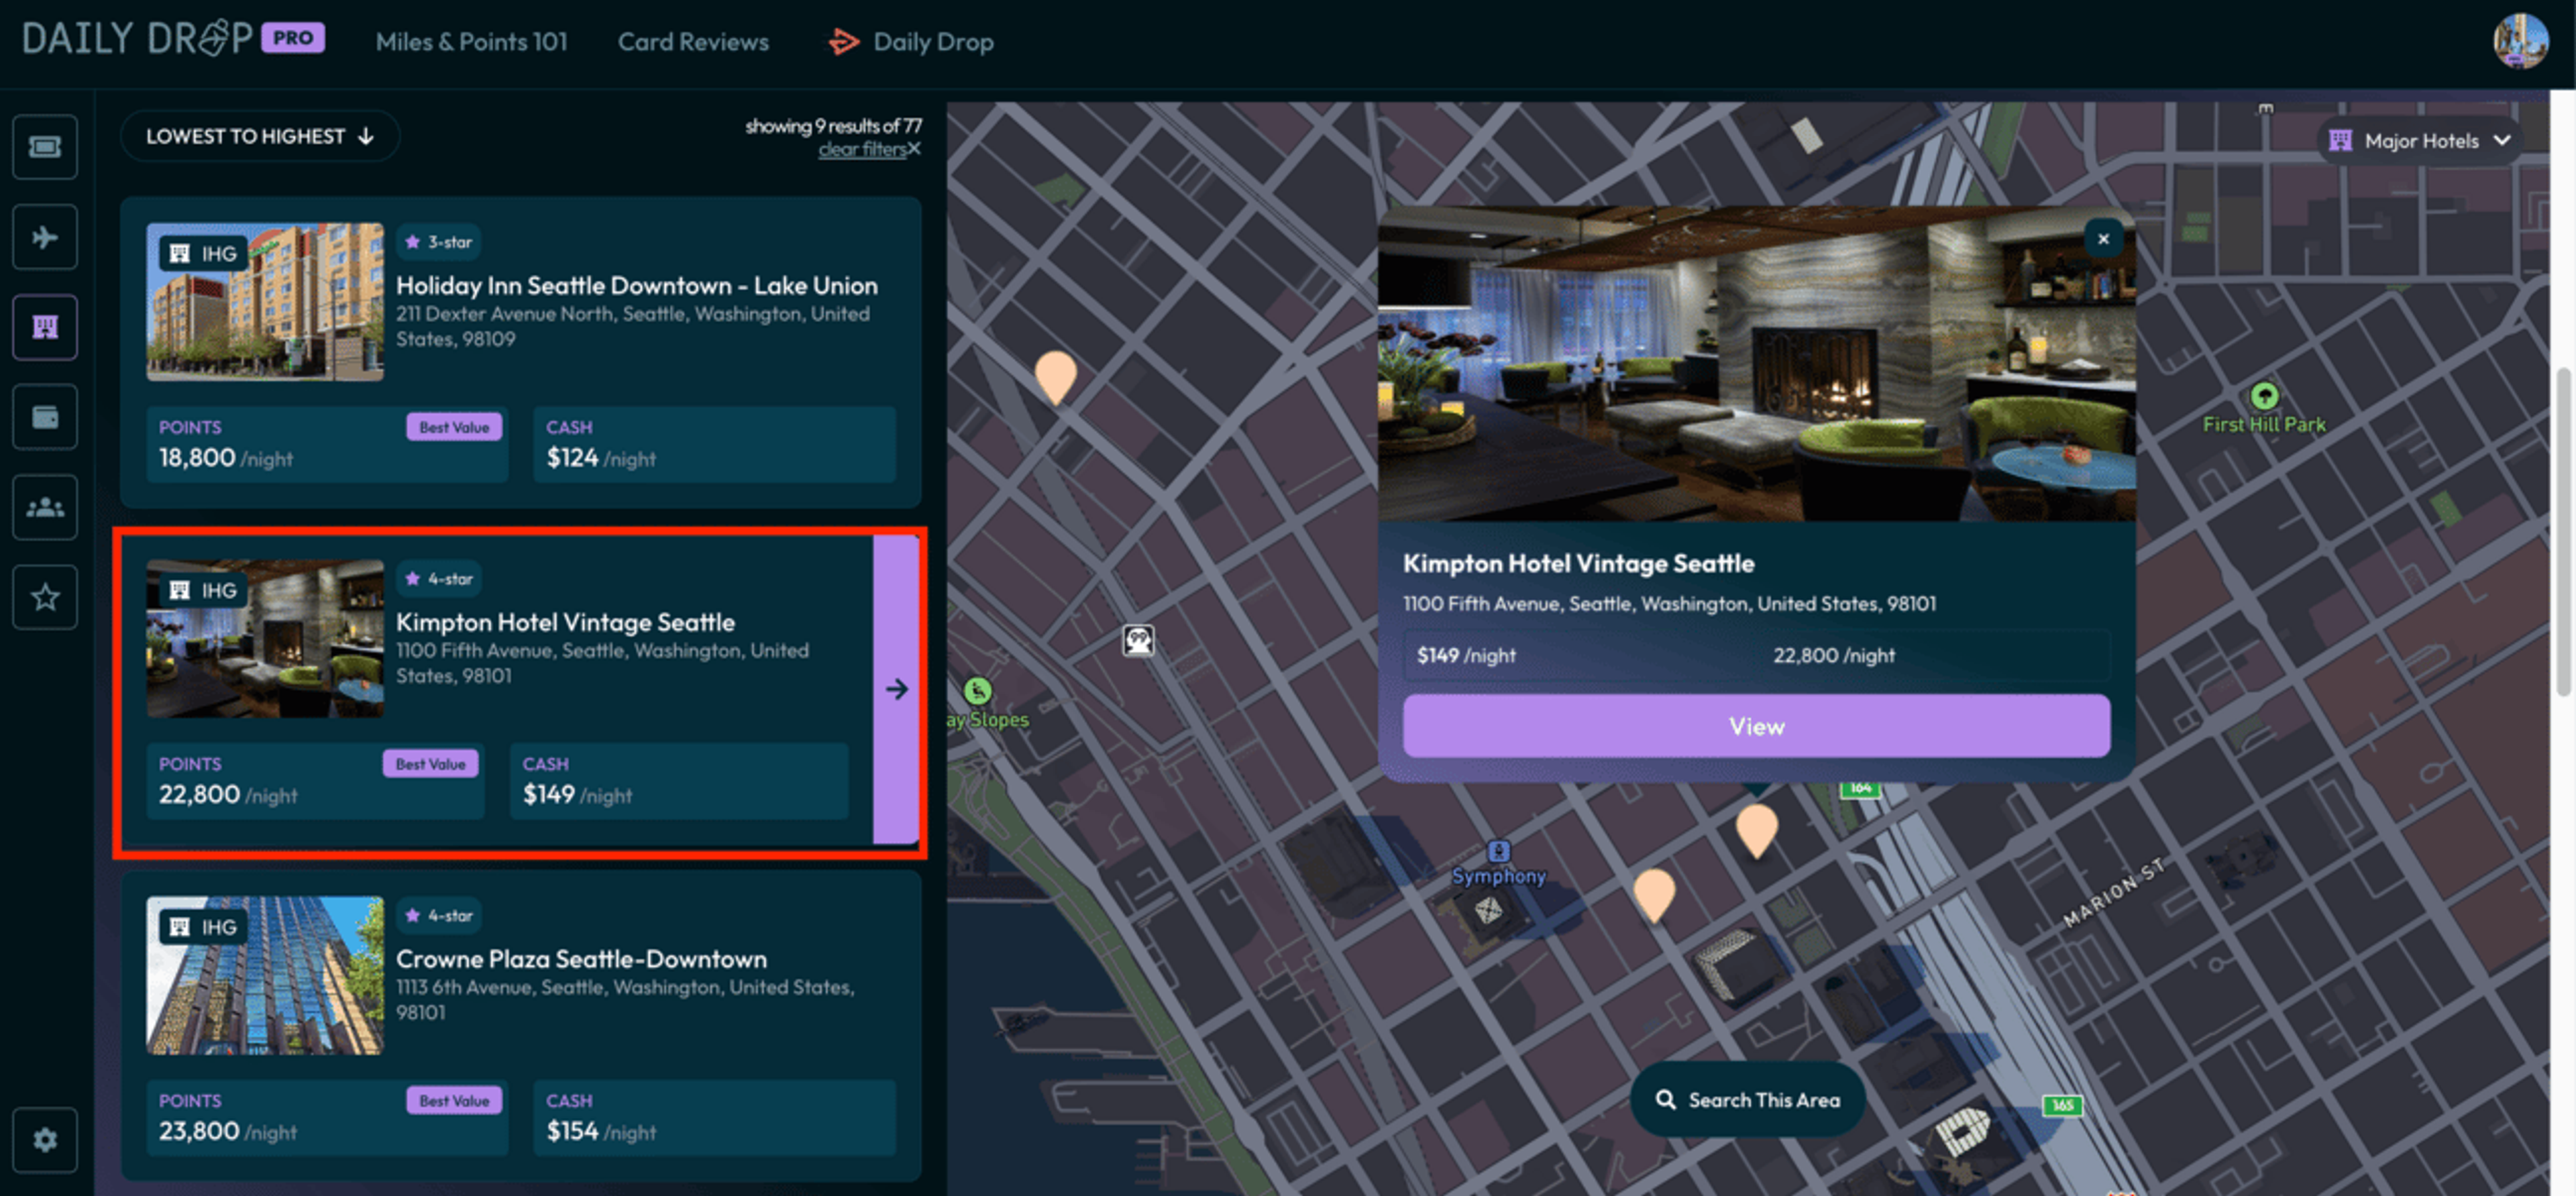
Task: Click the clear filters X icon
Action: click(914, 149)
